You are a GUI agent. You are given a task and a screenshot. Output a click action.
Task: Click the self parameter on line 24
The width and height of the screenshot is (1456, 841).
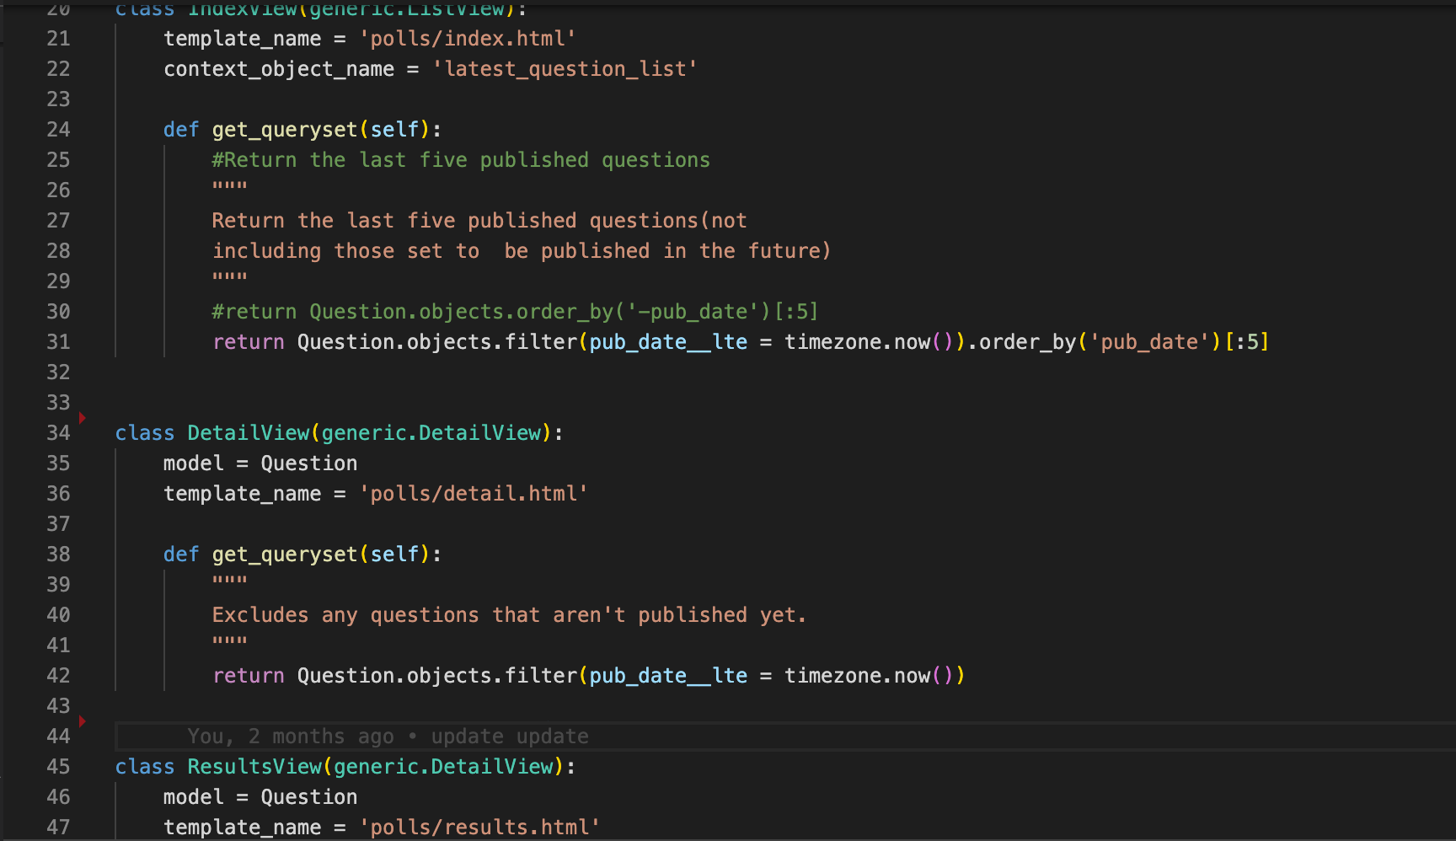(x=394, y=130)
